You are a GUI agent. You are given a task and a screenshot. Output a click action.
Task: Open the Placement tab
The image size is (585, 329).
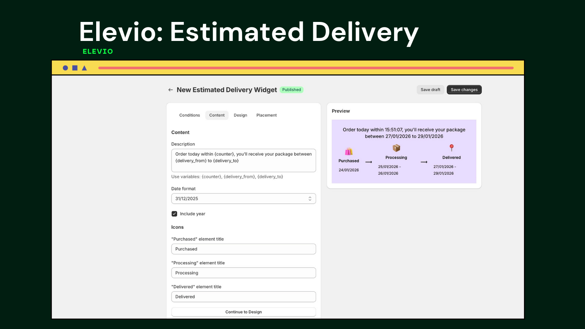coord(266,115)
